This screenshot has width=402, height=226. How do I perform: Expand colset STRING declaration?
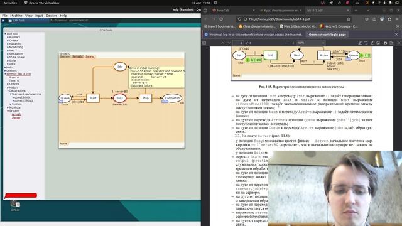(x=13, y=100)
